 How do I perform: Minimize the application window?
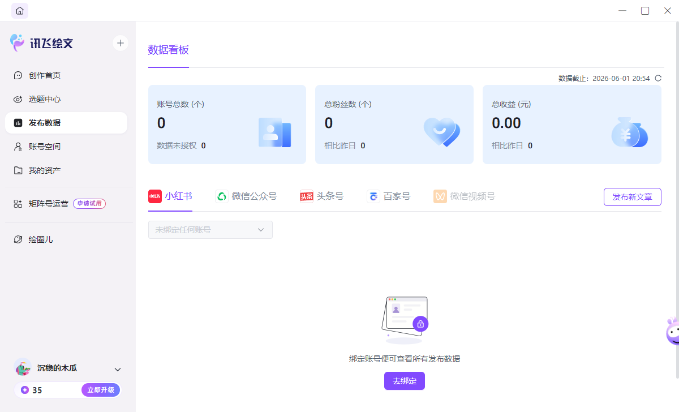[622, 11]
